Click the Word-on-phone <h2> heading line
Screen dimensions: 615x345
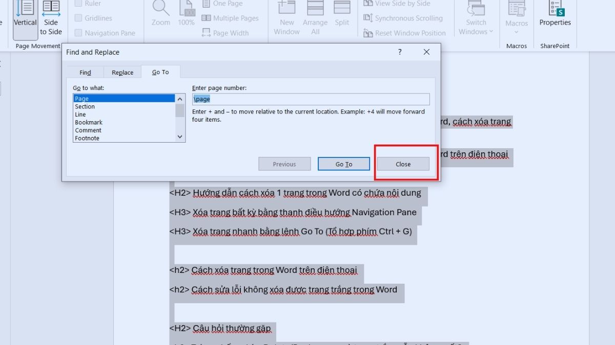263,270
